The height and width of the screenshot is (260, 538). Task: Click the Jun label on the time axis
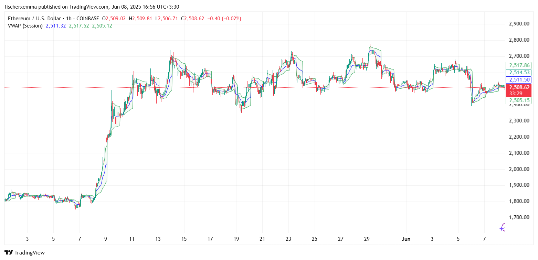[x=405, y=239]
